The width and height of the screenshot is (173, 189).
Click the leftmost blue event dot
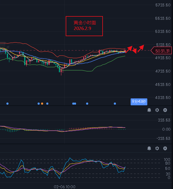(x=7, y=103)
